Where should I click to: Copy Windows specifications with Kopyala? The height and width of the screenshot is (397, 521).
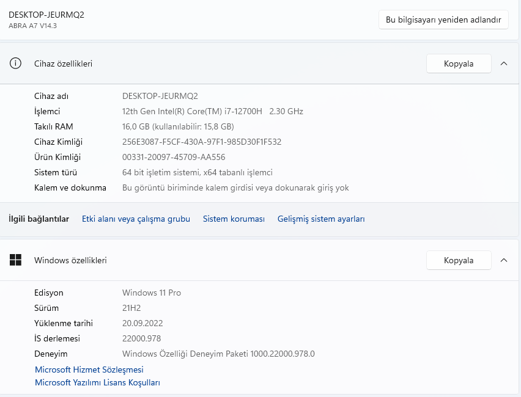(x=459, y=260)
